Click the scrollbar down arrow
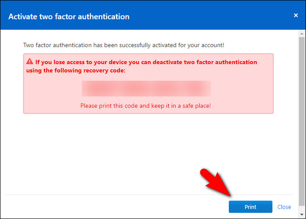This screenshot has height=219, width=306. pyautogui.click(x=302, y=213)
